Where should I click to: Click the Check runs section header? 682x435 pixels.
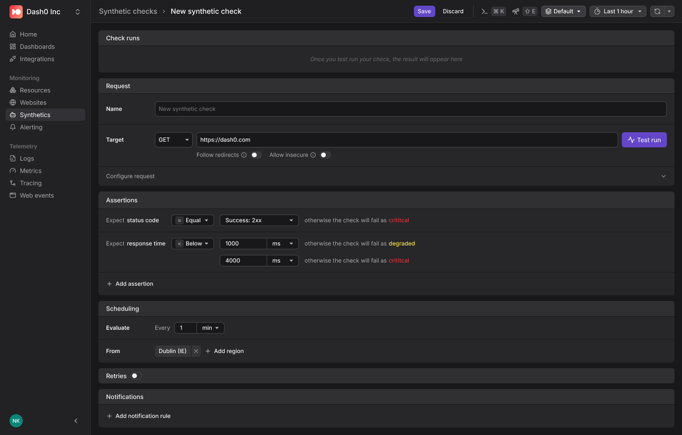(386, 38)
